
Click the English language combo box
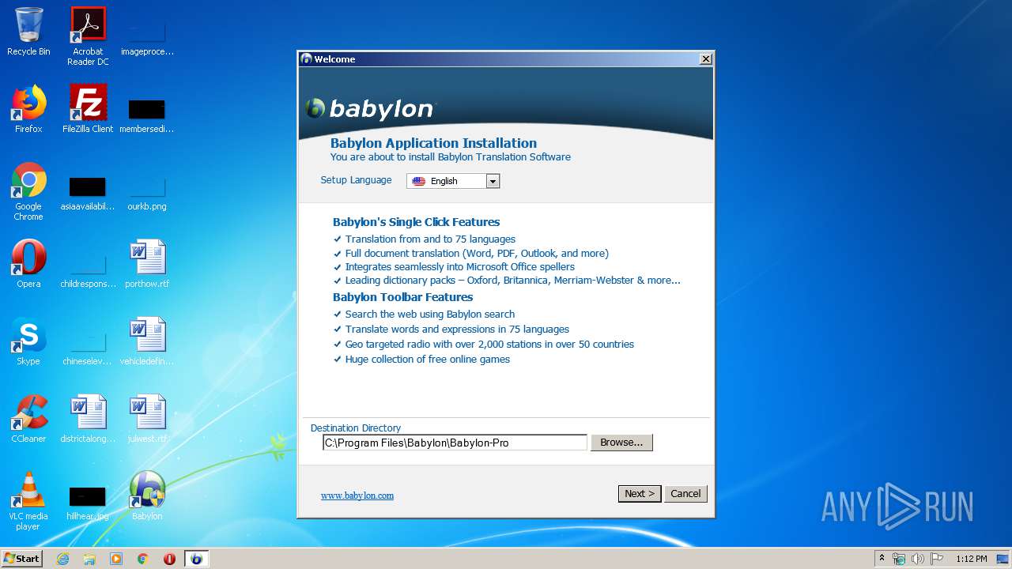453,181
